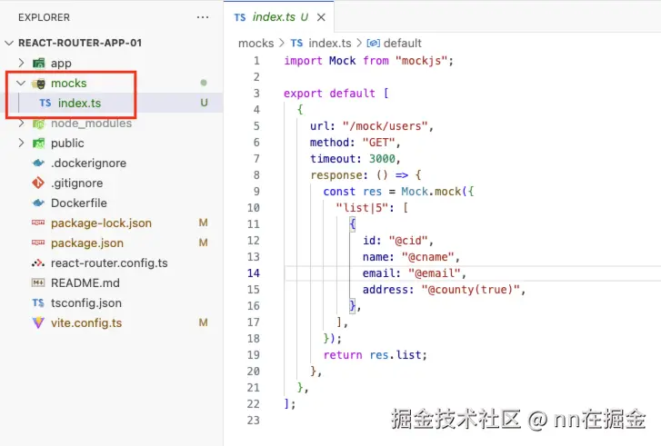Screen dimensions: 661x446
Task: Collapse the REACT-ROUTER-APP-01 root folder
Action: pos(9,43)
